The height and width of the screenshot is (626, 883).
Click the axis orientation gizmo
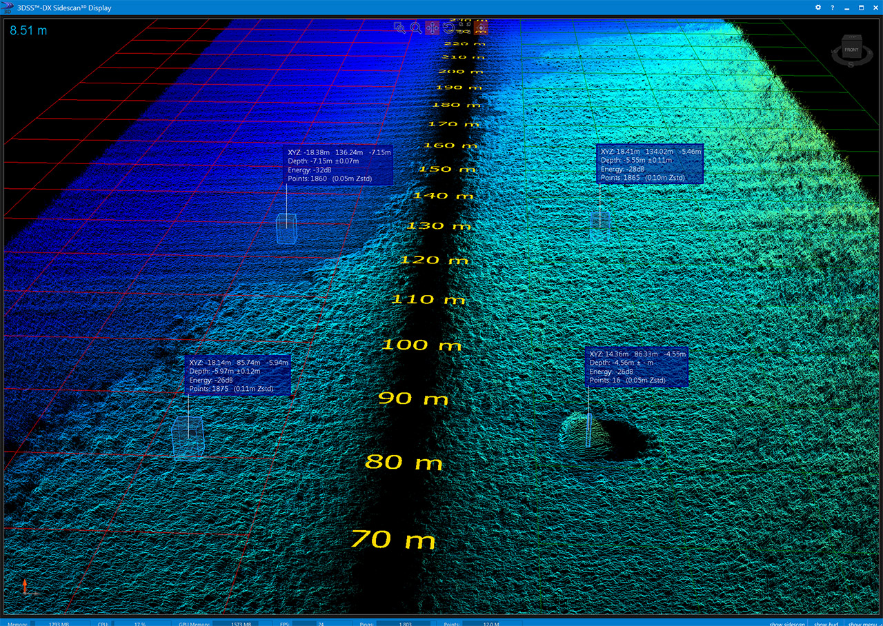point(26,587)
